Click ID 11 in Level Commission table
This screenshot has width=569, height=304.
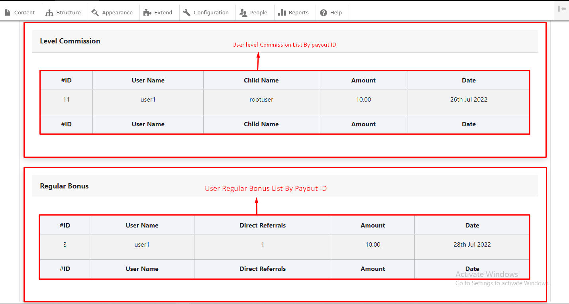point(67,100)
